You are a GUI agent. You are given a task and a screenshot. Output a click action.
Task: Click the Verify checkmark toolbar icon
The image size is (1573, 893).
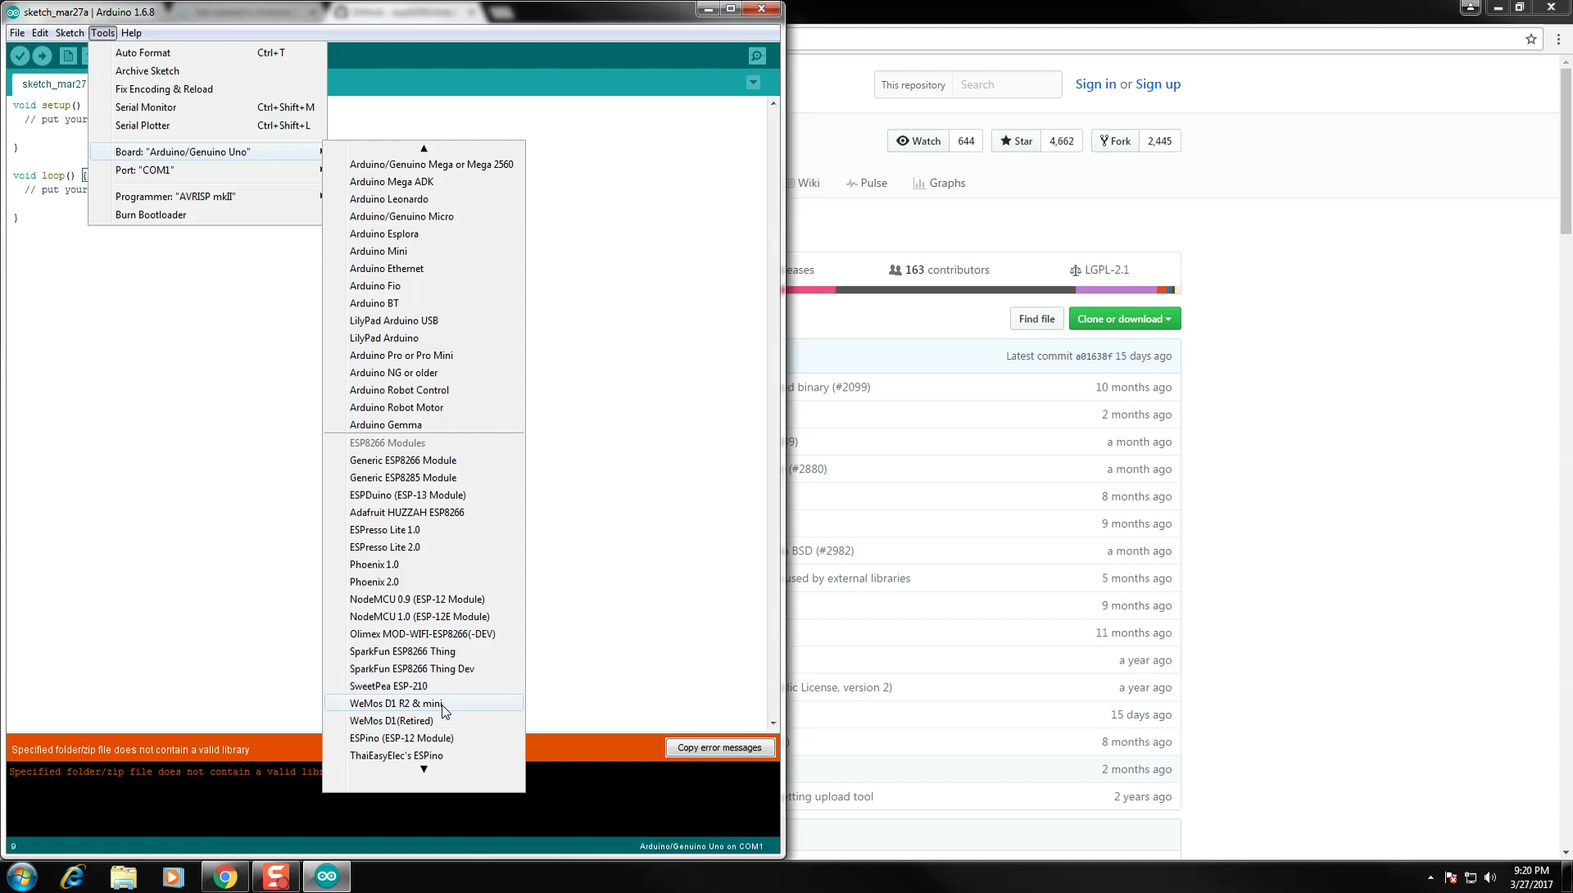click(20, 56)
